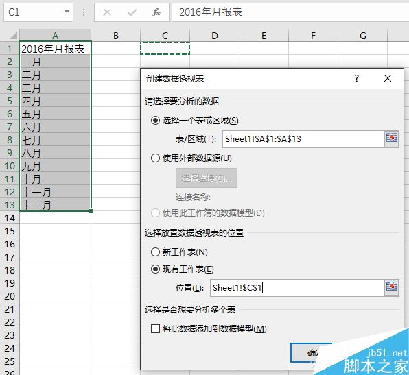Image resolution: width=409 pixels, height=375 pixels.
Task: Select row 25 header
Action: (10, 361)
